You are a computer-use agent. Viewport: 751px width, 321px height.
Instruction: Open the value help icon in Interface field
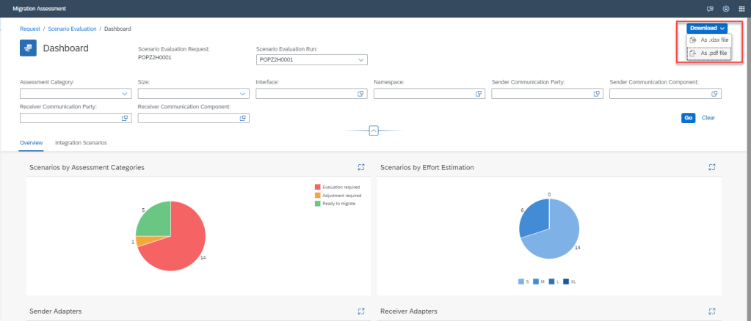click(360, 94)
